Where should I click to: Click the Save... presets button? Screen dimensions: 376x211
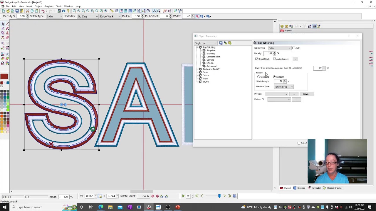click(306, 94)
